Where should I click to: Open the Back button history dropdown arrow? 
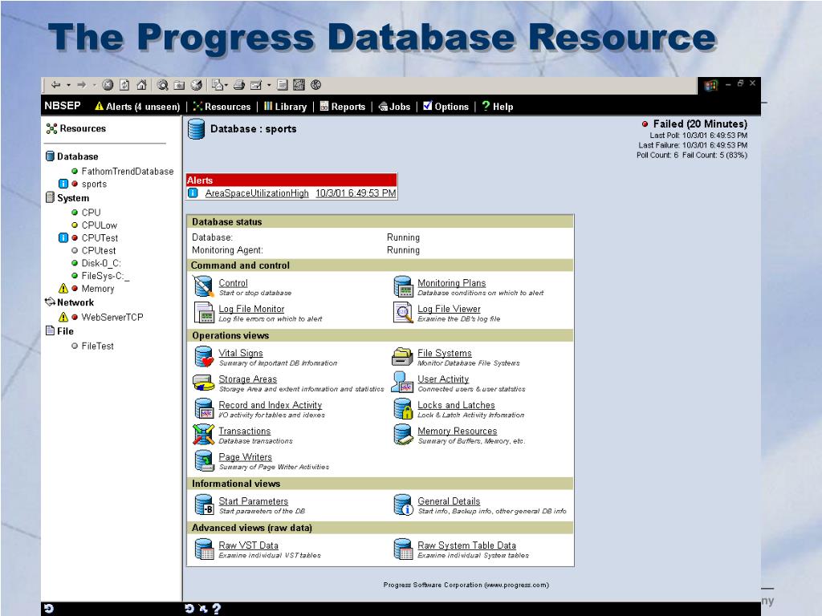tap(69, 85)
